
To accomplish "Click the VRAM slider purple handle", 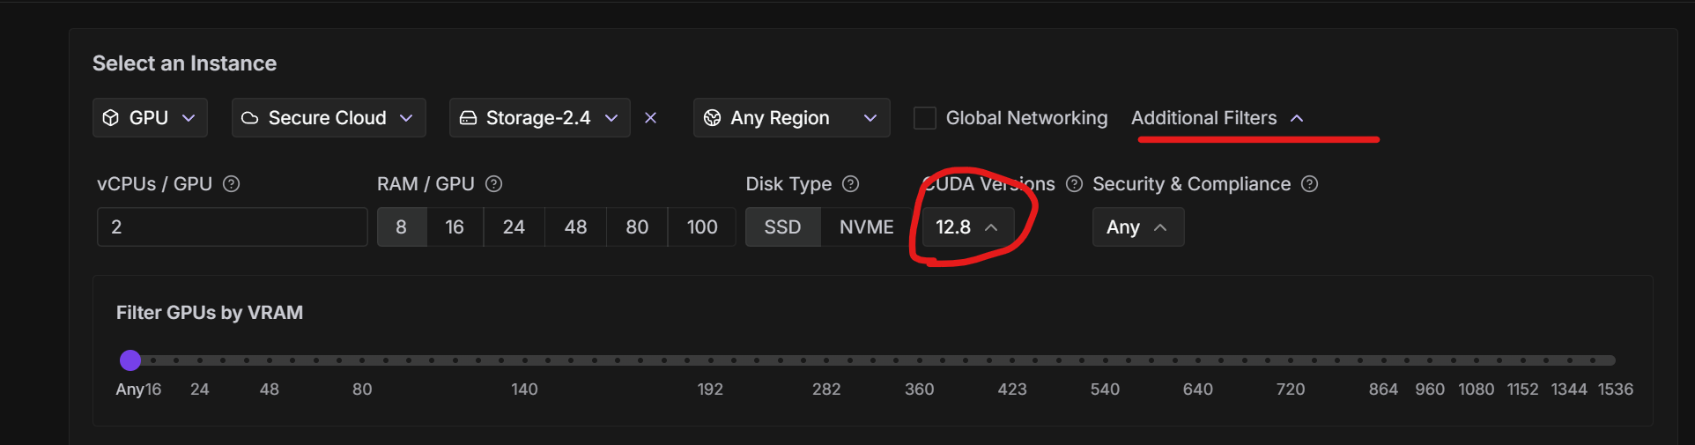I will point(130,360).
